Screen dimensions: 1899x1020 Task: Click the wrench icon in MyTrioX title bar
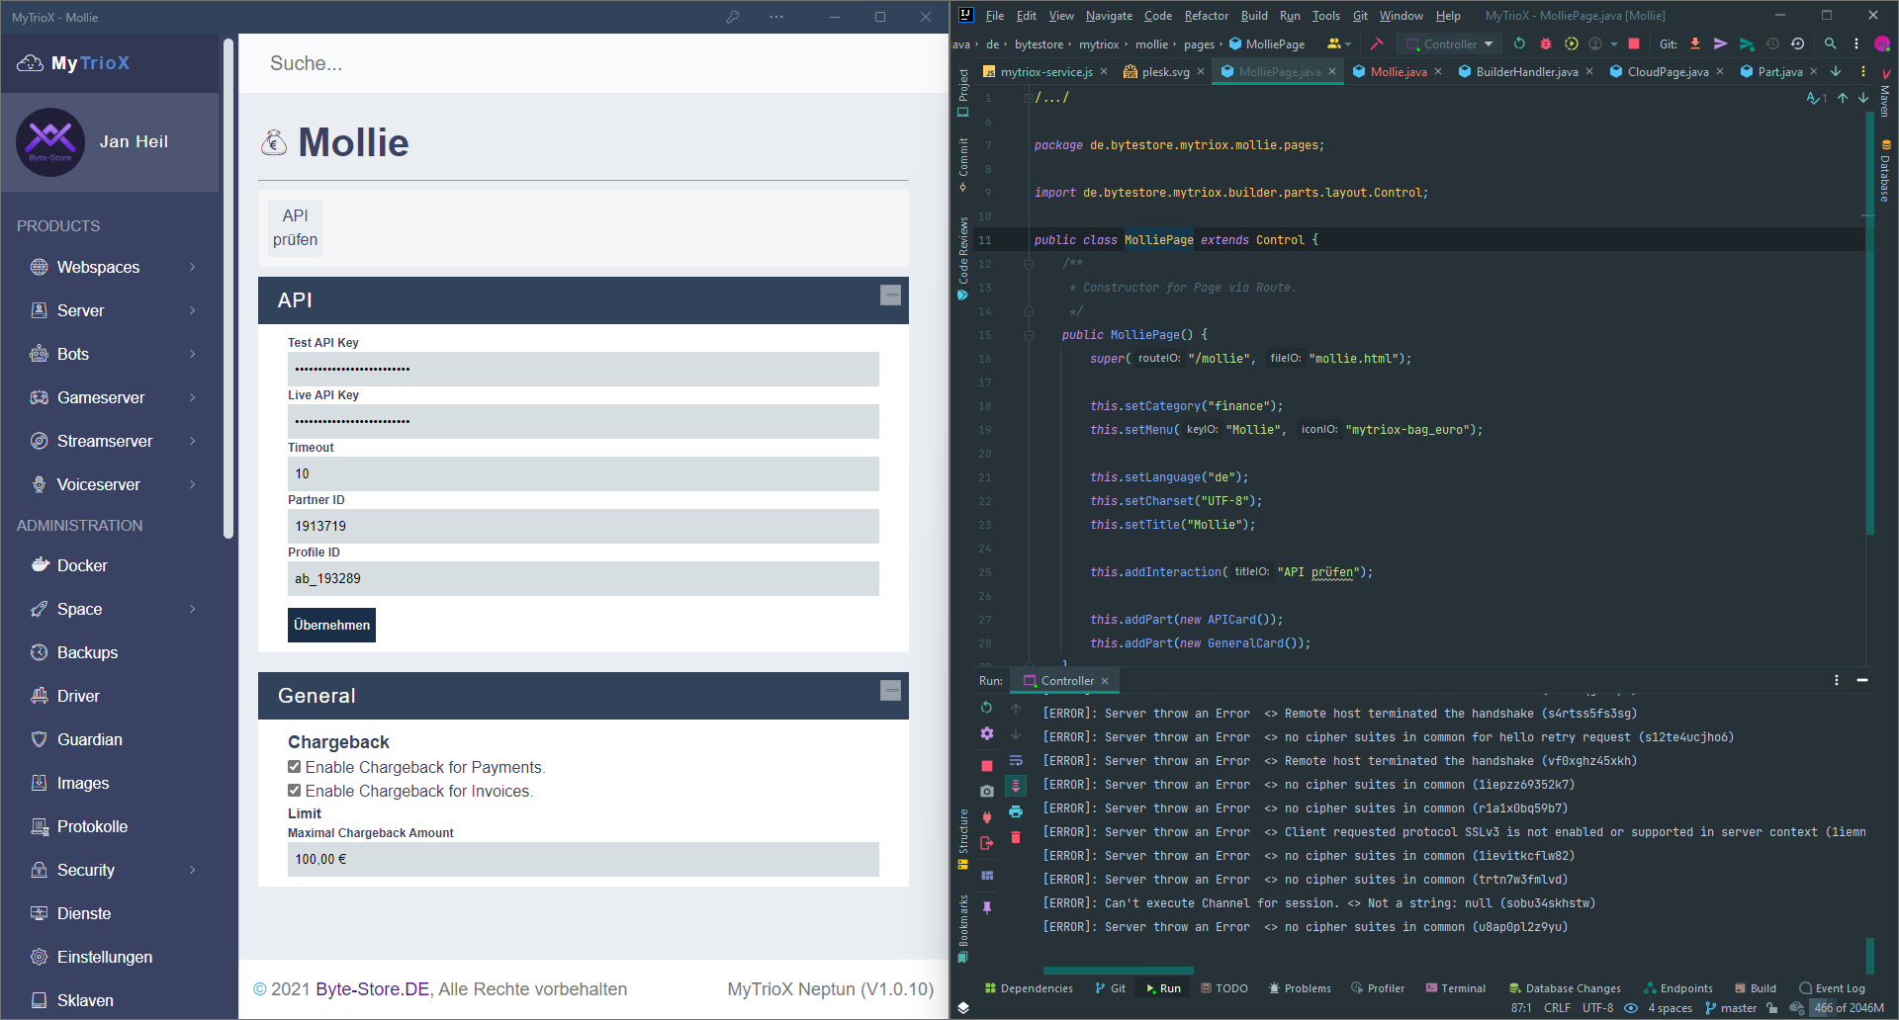[733, 17]
